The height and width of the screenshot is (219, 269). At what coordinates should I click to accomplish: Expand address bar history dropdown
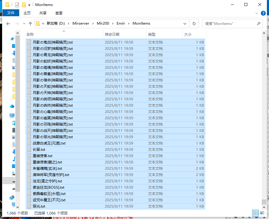pos(185,24)
